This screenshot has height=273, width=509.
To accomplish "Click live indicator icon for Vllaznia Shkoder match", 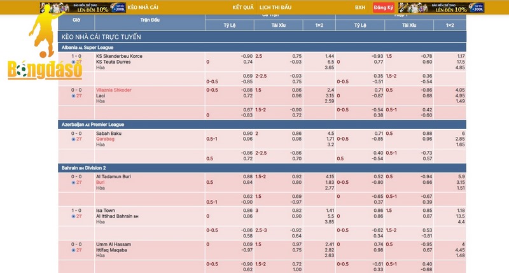I will tap(73, 96).
